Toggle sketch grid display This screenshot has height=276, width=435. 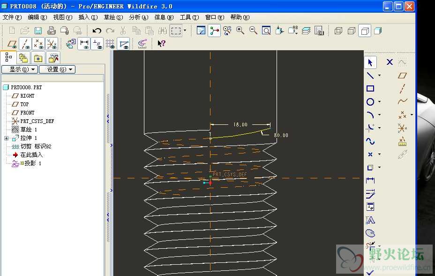tap(111, 44)
